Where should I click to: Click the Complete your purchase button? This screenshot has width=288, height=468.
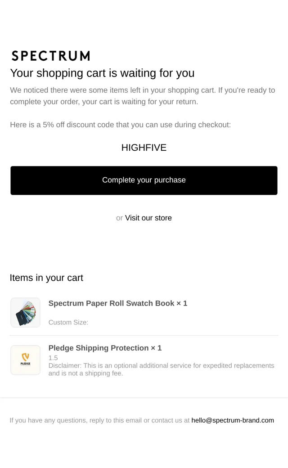click(144, 180)
